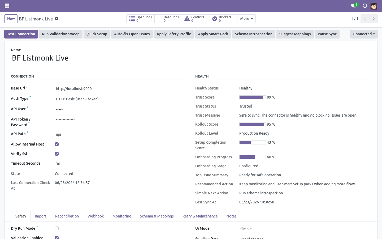Screen dimensions: 382x239
Task: Show the Dry Run Mode help tooltip
Action: point(37,227)
